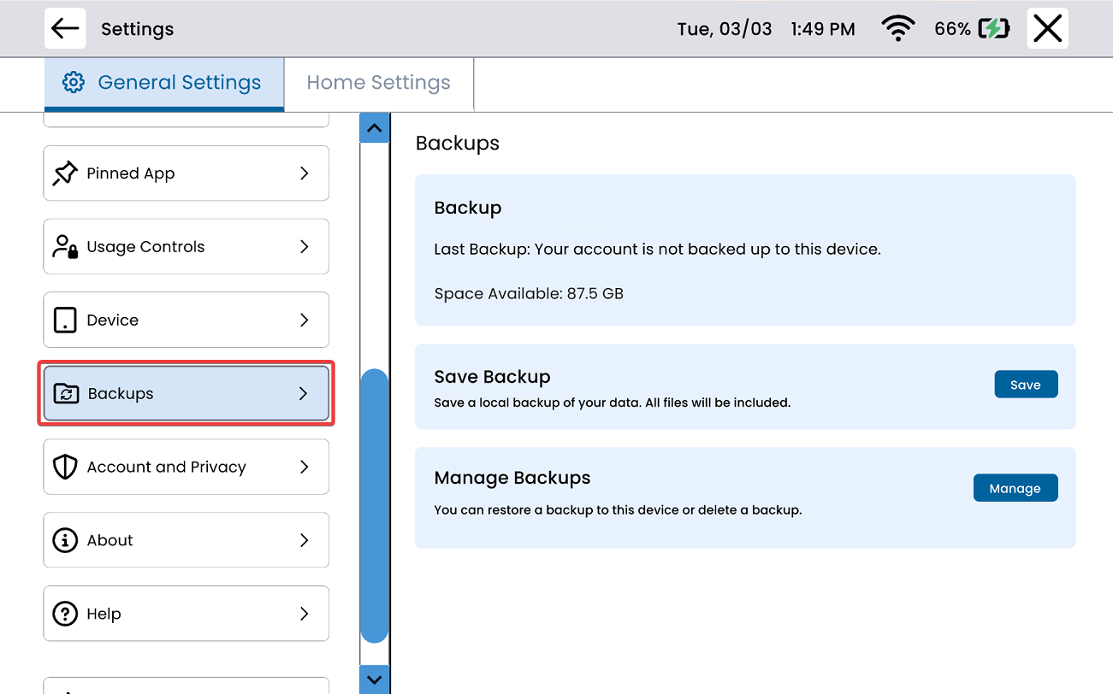Viewport: 1113px width, 694px height.
Task: Tap the battery charging indicator
Action: pos(993,29)
